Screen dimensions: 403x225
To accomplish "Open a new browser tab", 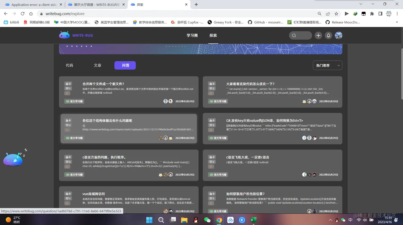I will pyautogui.click(x=196, y=5).
